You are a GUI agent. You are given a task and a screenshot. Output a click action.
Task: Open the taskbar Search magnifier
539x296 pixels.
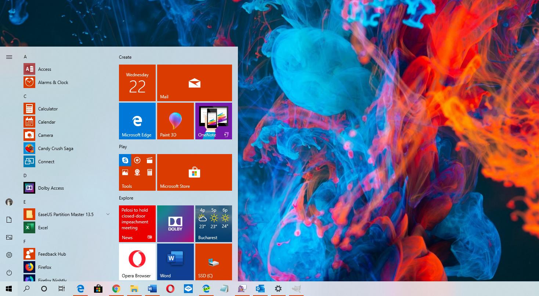26,289
